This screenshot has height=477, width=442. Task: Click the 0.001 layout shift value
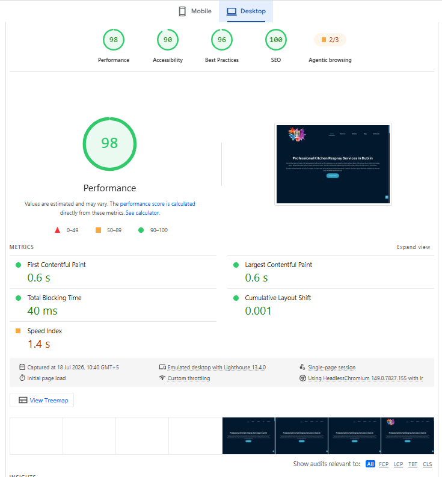click(258, 311)
